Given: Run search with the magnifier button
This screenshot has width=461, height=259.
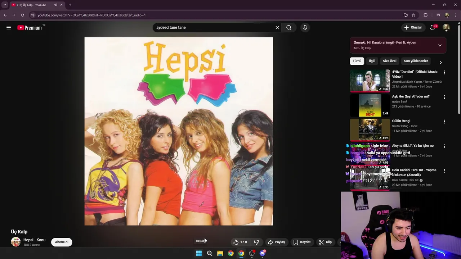Looking at the screenshot, I should (x=289, y=28).
